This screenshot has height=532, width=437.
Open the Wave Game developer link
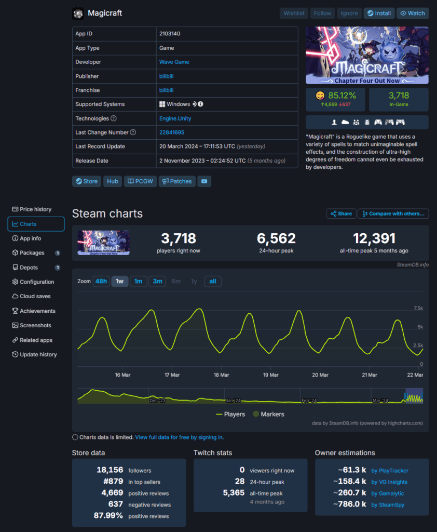click(x=173, y=62)
